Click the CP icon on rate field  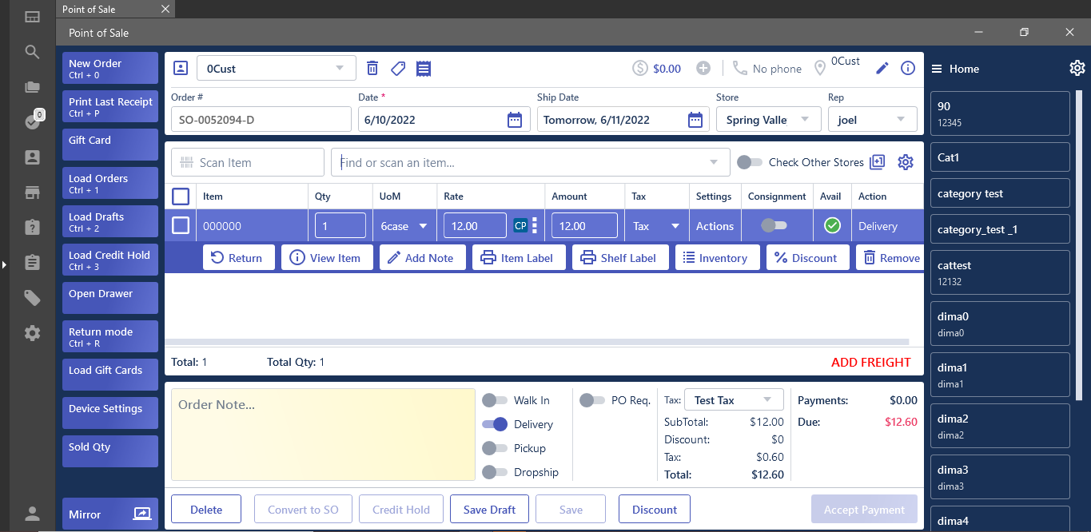click(520, 226)
